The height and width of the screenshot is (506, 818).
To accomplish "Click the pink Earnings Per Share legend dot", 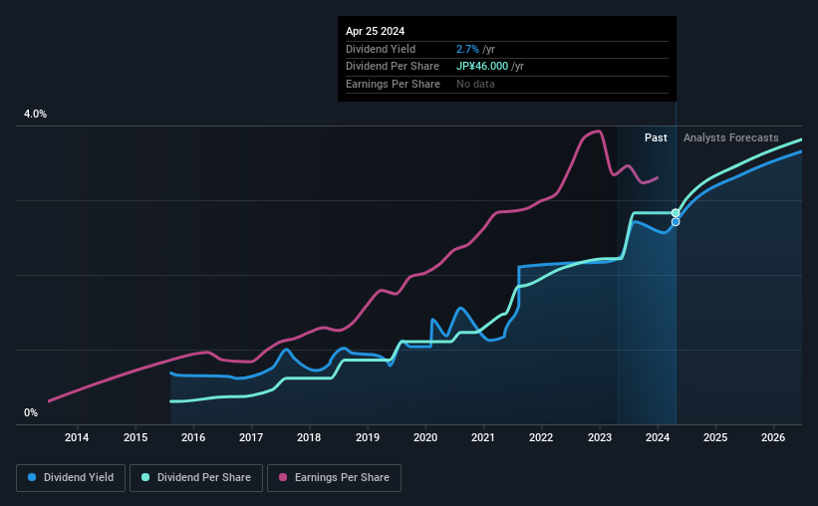I will [283, 477].
